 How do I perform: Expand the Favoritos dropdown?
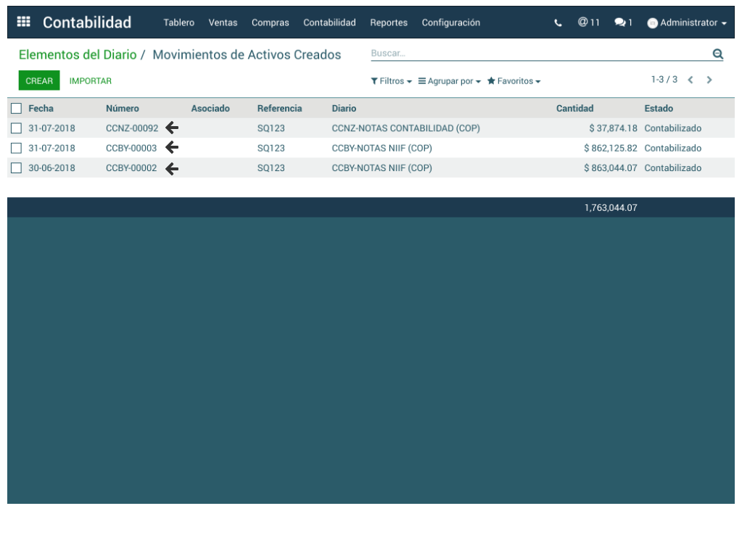tap(514, 81)
